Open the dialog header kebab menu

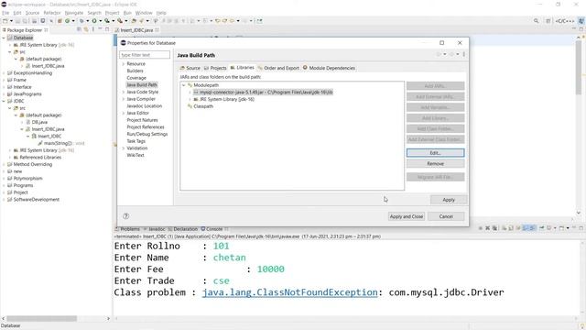pyautogui.click(x=464, y=55)
